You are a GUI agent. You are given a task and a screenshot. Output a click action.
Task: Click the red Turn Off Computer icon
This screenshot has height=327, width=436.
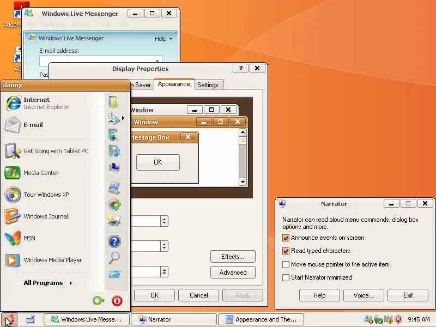click(x=117, y=301)
